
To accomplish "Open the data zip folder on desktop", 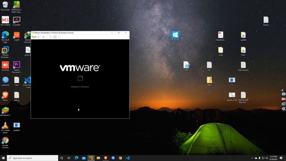I will click(x=209, y=81).
